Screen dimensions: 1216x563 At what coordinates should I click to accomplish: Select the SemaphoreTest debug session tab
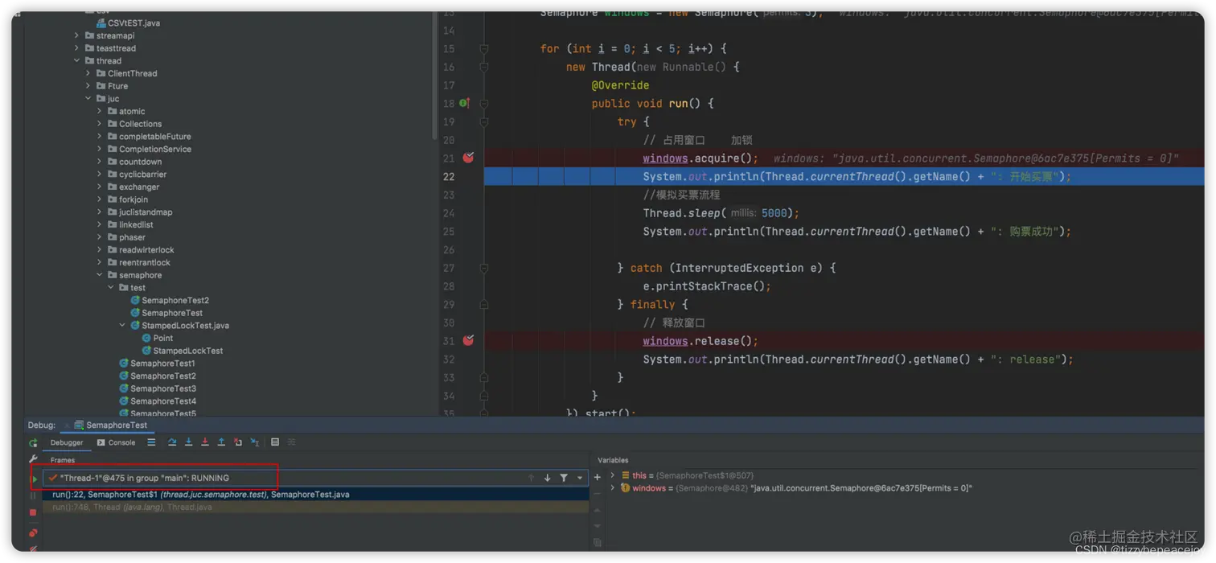pos(111,425)
